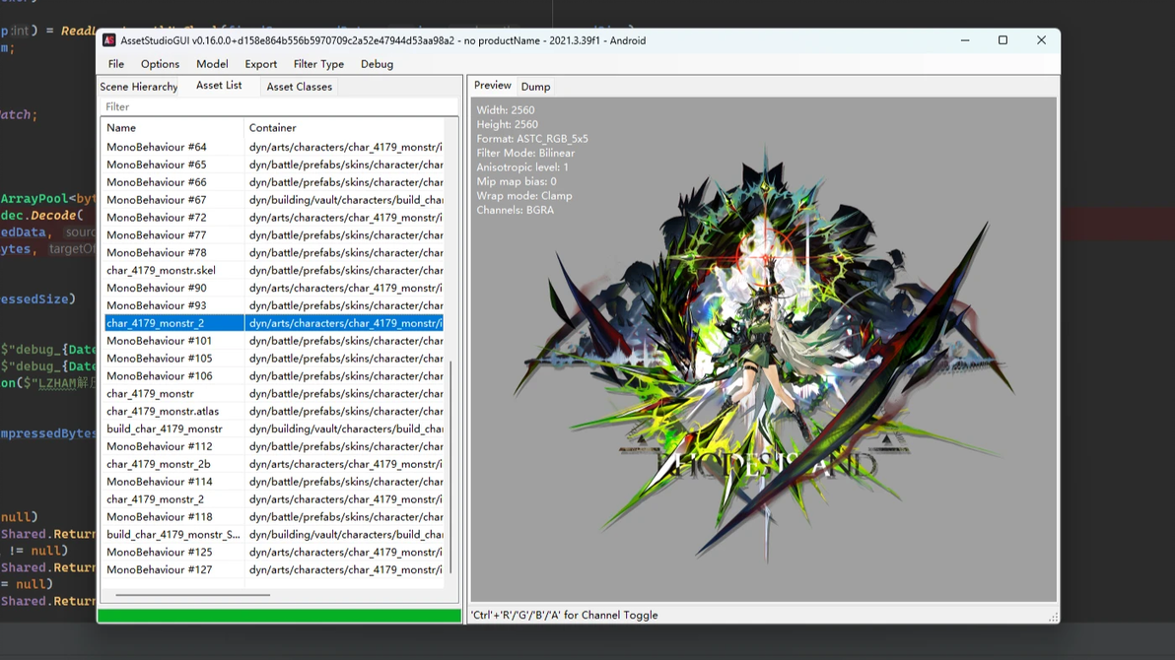Select the Preview tab
1175x660 pixels.
(x=492, y=86)
